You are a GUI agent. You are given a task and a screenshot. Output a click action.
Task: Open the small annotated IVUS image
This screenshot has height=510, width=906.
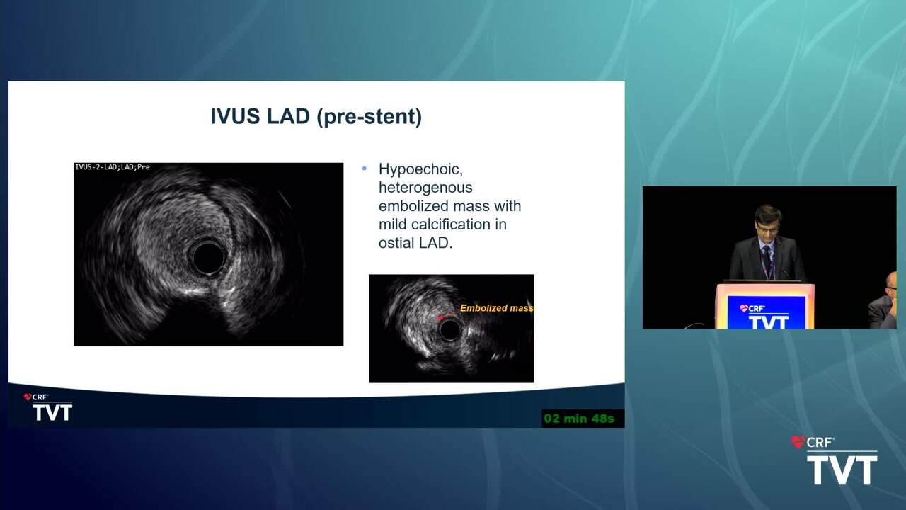coord(451,329)
